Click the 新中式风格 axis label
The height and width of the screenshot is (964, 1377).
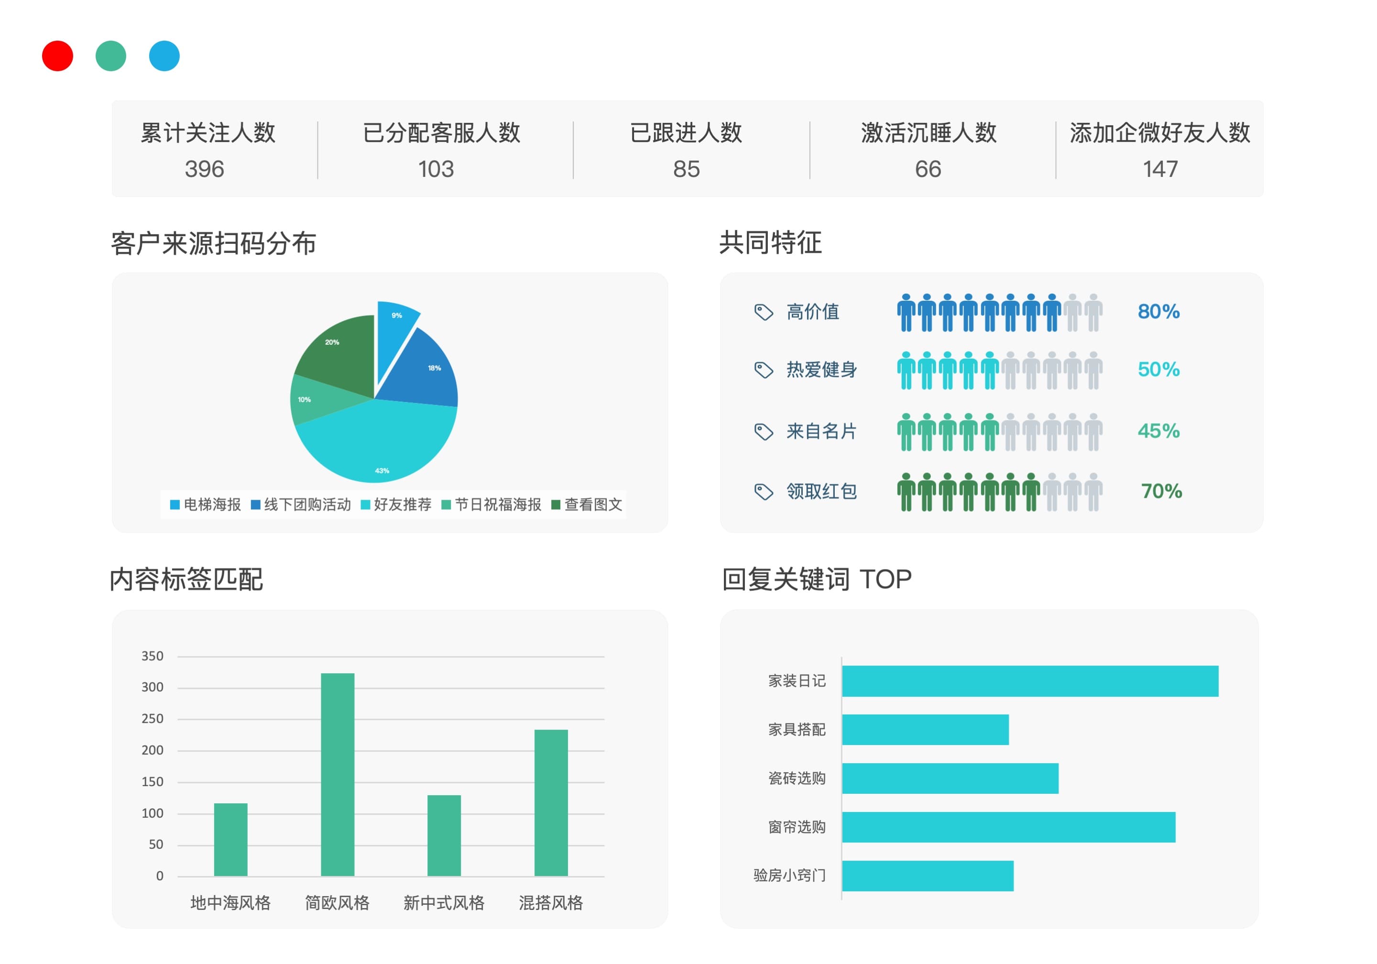pyautogui.click(x=444, y=903)
